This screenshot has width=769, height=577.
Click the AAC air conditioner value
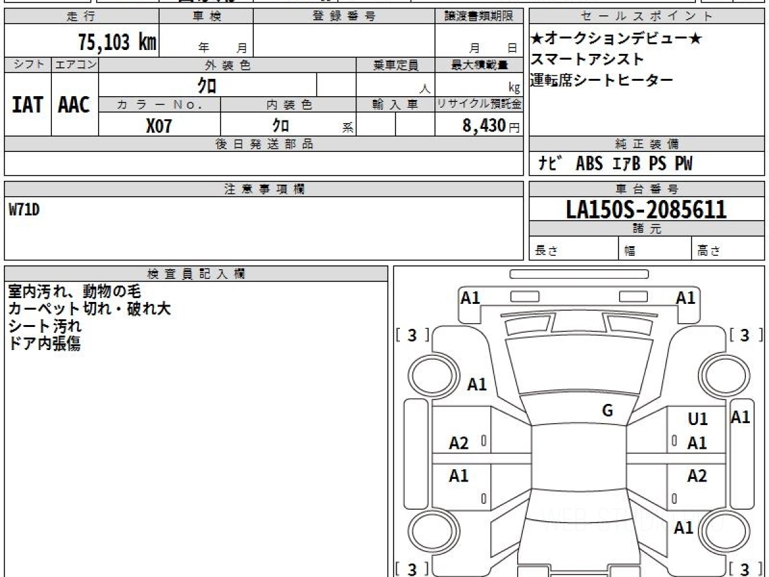tap(74, 105)
